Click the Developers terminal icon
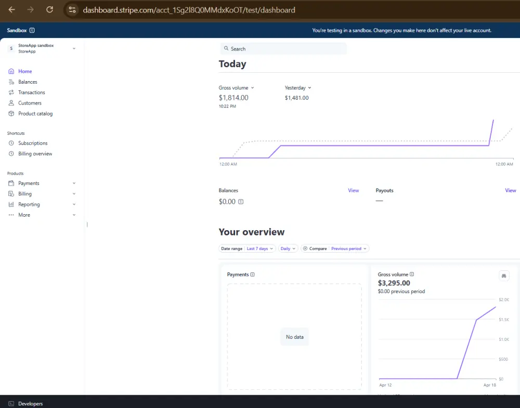Viewport: 520px width, 408px height. point(11,404)
